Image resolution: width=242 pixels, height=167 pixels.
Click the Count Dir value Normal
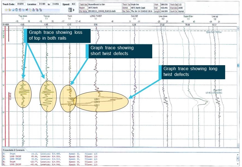pyautogui.click(x=181, y=11)
